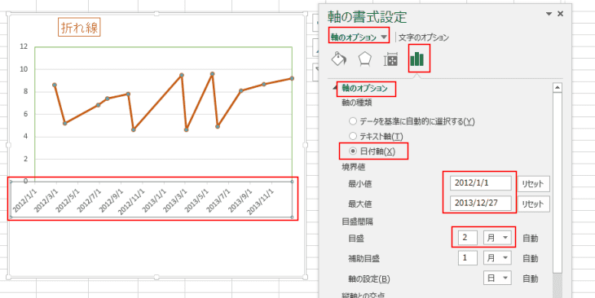Reset the 最大値 value

pos(533,204)
